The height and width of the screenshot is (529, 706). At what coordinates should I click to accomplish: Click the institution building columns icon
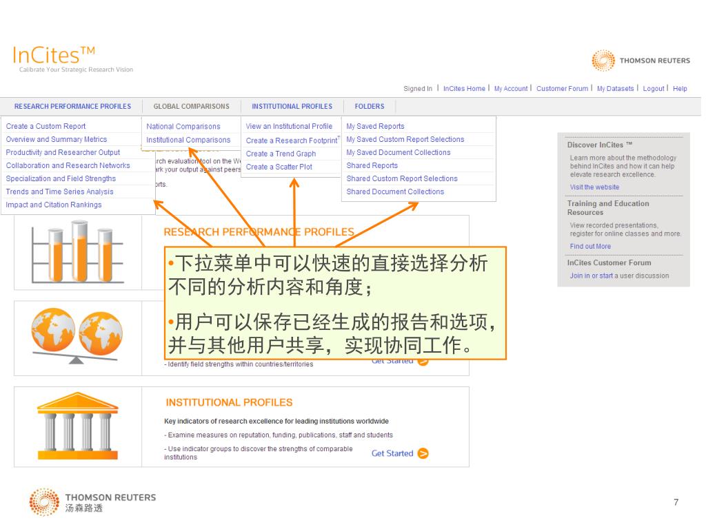77,426
